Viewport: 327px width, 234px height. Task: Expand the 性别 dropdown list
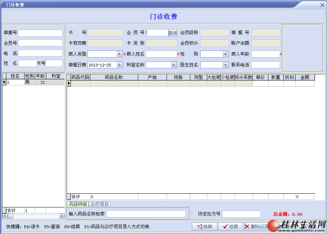(226, 54)
